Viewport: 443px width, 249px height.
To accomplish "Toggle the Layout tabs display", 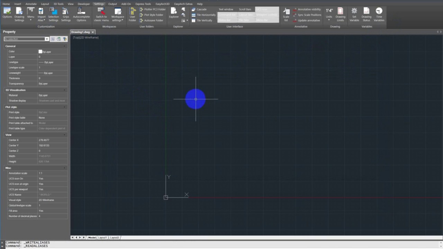I will [x=246, y=15].
